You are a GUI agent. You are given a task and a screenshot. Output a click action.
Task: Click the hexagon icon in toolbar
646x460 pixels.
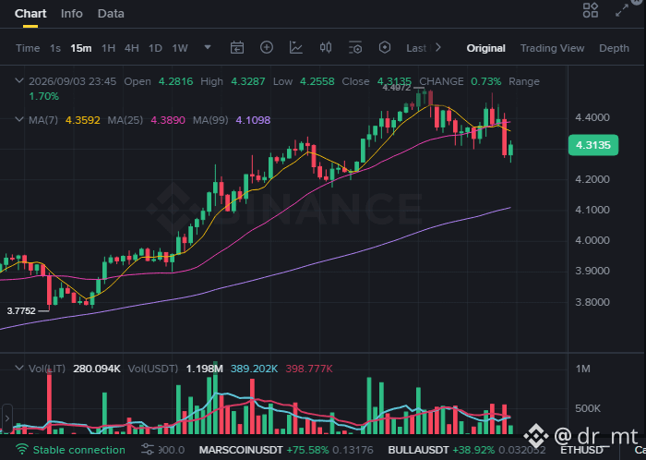coord(385,48)
